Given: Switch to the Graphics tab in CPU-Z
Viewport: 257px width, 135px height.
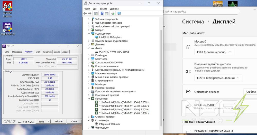Looking at the screenshot, I should pos(47,52).
